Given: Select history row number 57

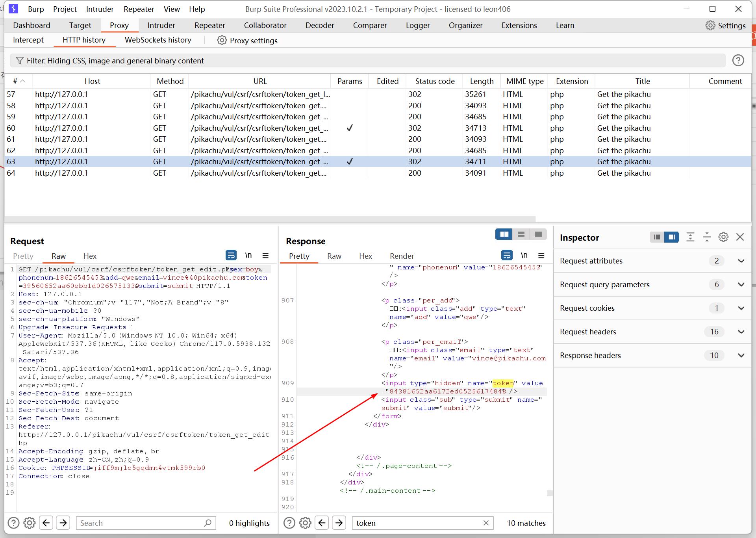Looking at the screenshot, I should [378, 94].
